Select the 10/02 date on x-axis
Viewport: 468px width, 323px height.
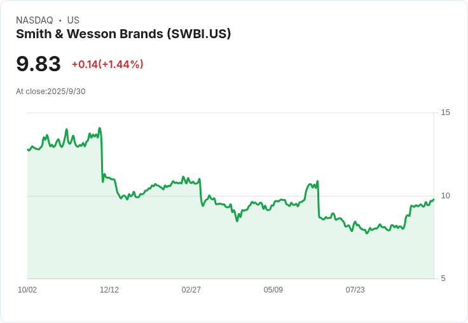27,290
